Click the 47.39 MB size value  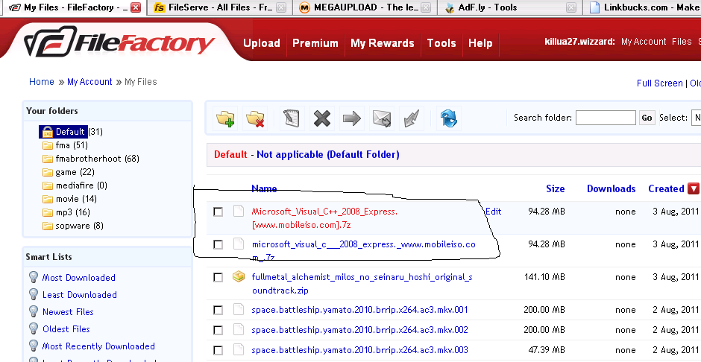[x=547, y=350]
